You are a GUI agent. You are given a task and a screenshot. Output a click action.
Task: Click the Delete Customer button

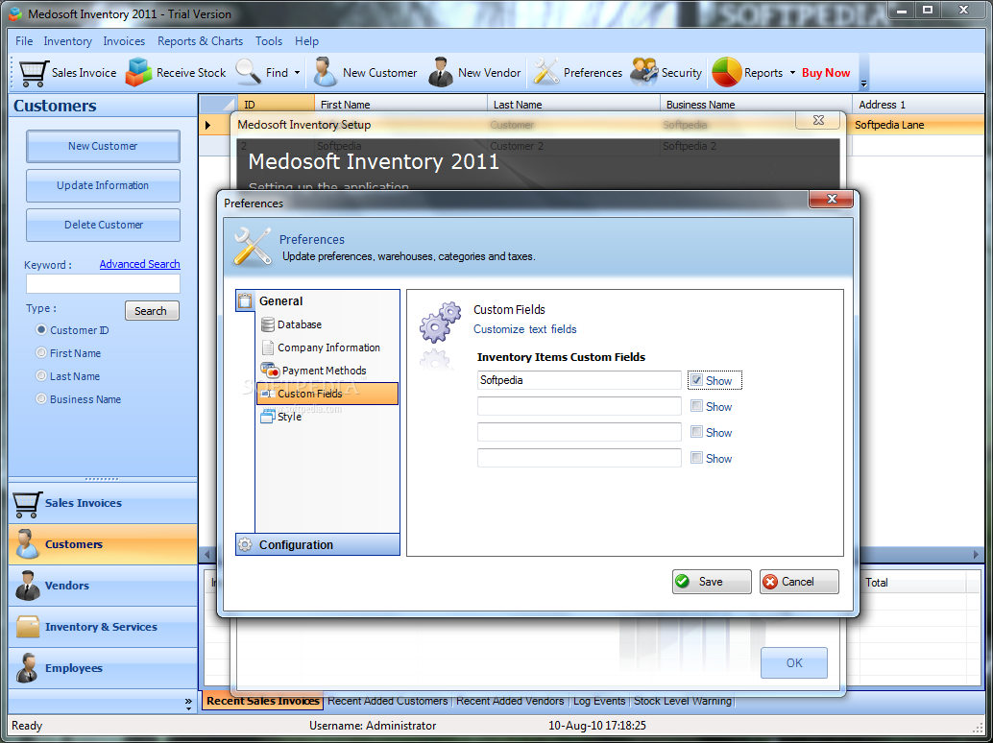103,225
